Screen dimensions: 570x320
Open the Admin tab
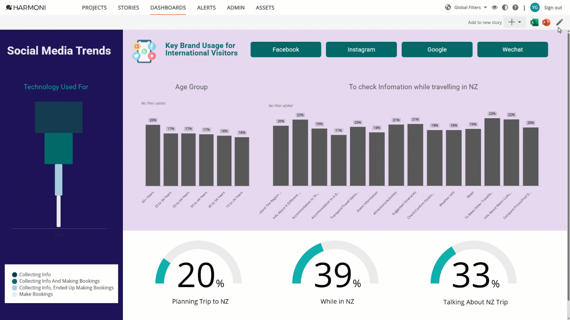point(236,8)
